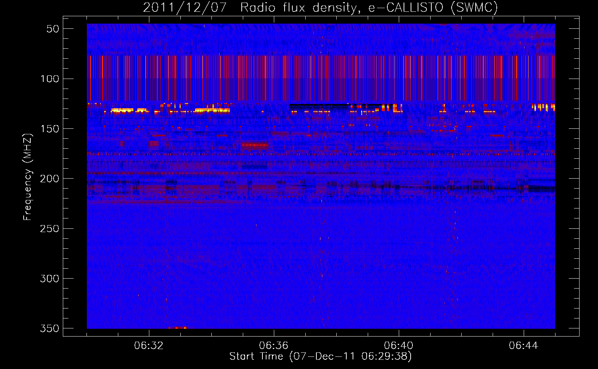
Task: Click the 'Frequency (MHZ)' axis label
Action: tap(28, 177)
